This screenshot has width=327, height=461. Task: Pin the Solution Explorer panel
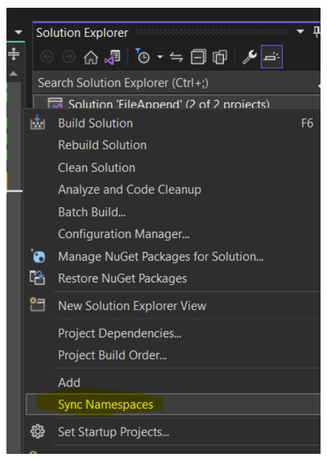click(317, 32)
